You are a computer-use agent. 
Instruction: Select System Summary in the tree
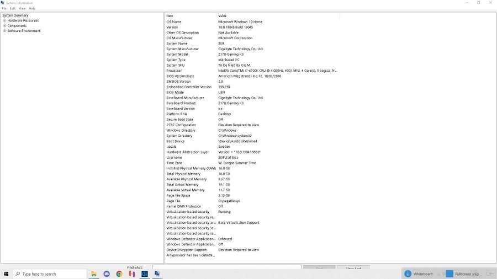tap(15, 15)
